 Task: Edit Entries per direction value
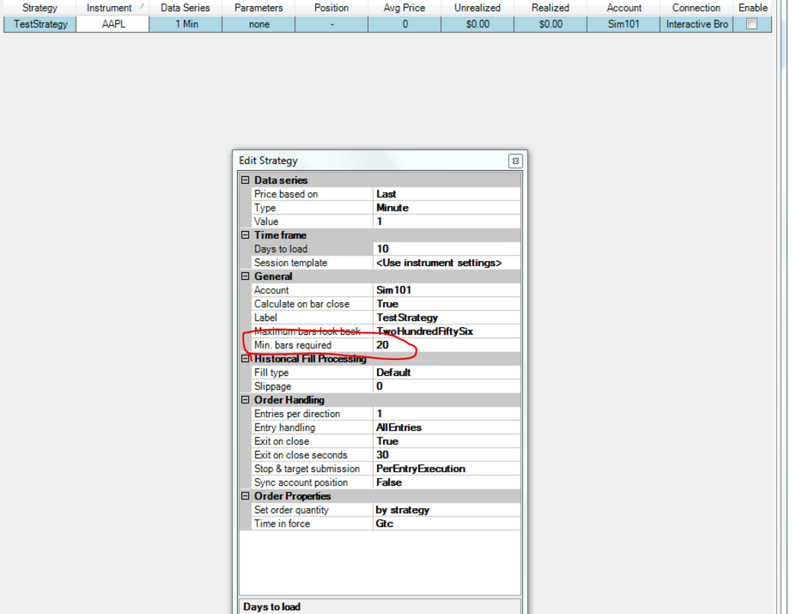[x=446, y=413]
